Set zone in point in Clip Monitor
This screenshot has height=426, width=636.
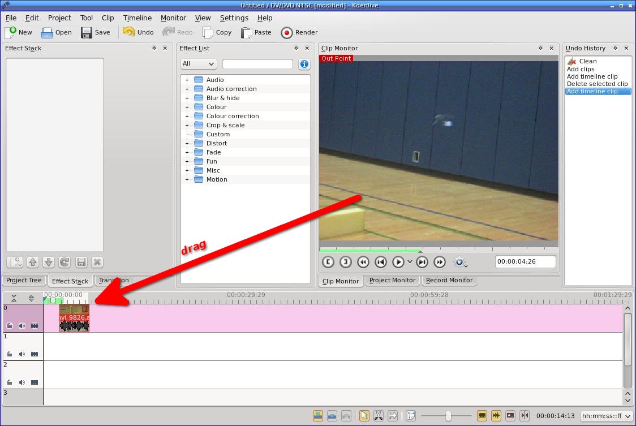[x=328, y=262]
